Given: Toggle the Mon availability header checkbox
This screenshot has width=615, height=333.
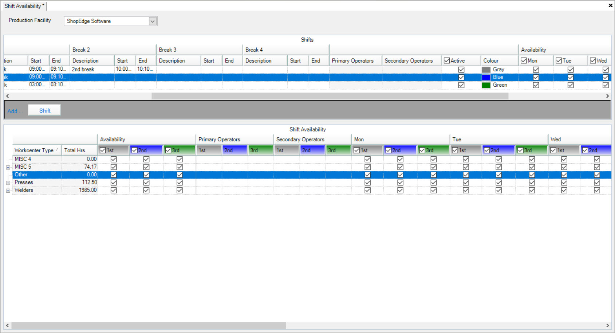Looking at the screenshot, I should [x=524, y=60].
